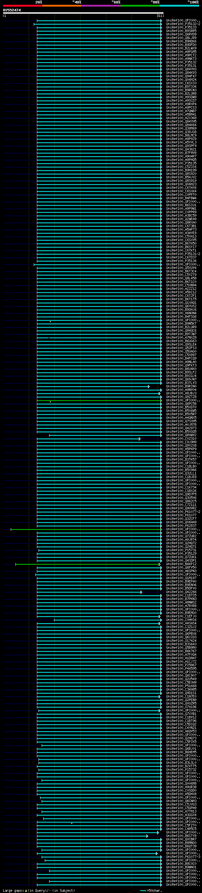Click label UniRef100_A2X368
The image size is (202, 893).
click(181, 118)
